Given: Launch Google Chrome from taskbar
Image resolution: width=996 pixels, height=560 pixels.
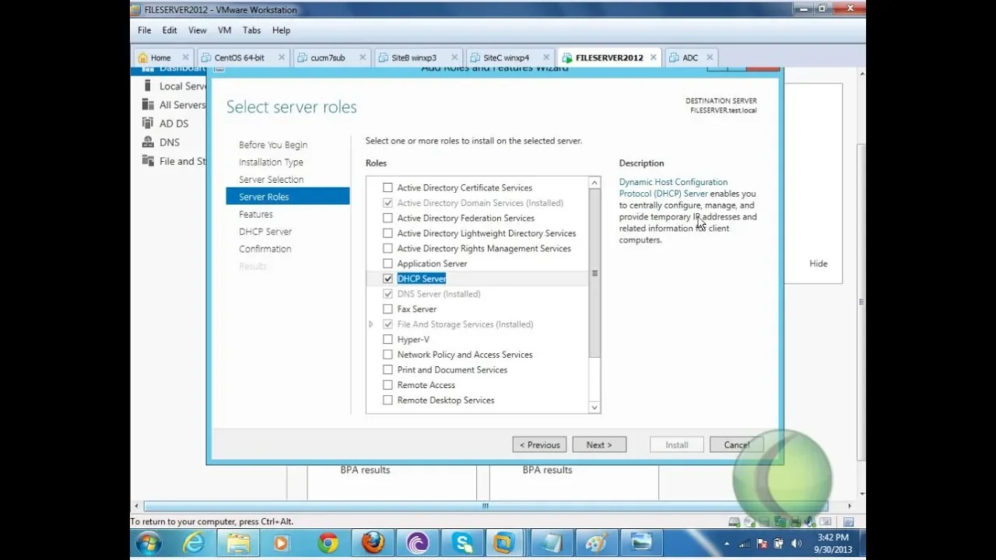Looking at the screenshot, I should coord(328,543).
